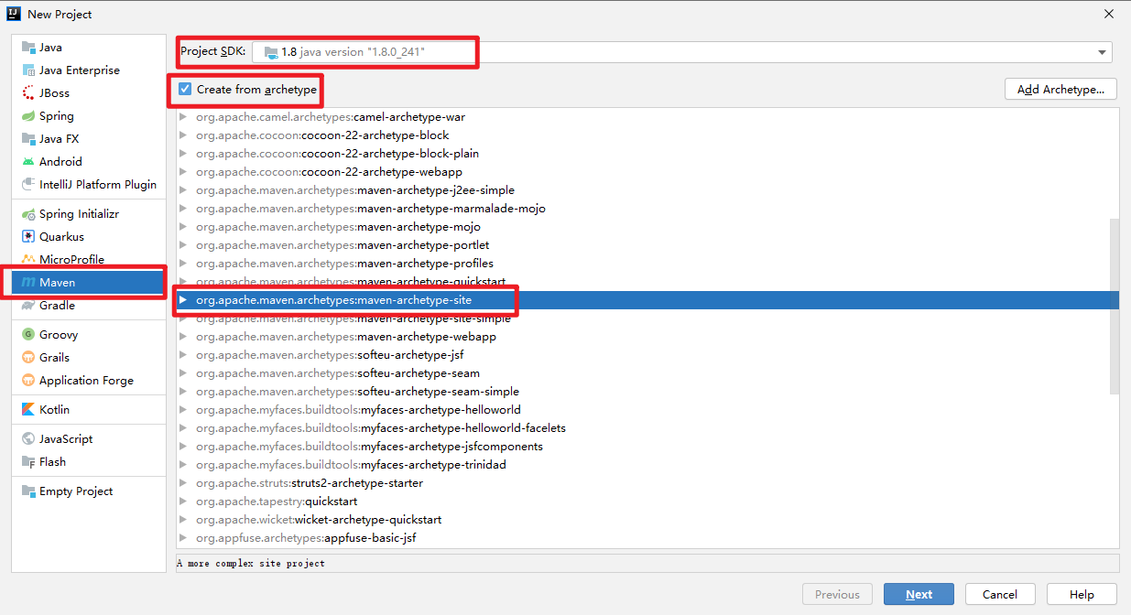The height and width of the screenshot is (615, 1131).
Task: Click the Groovy G icon
Action: pos(28,335)
